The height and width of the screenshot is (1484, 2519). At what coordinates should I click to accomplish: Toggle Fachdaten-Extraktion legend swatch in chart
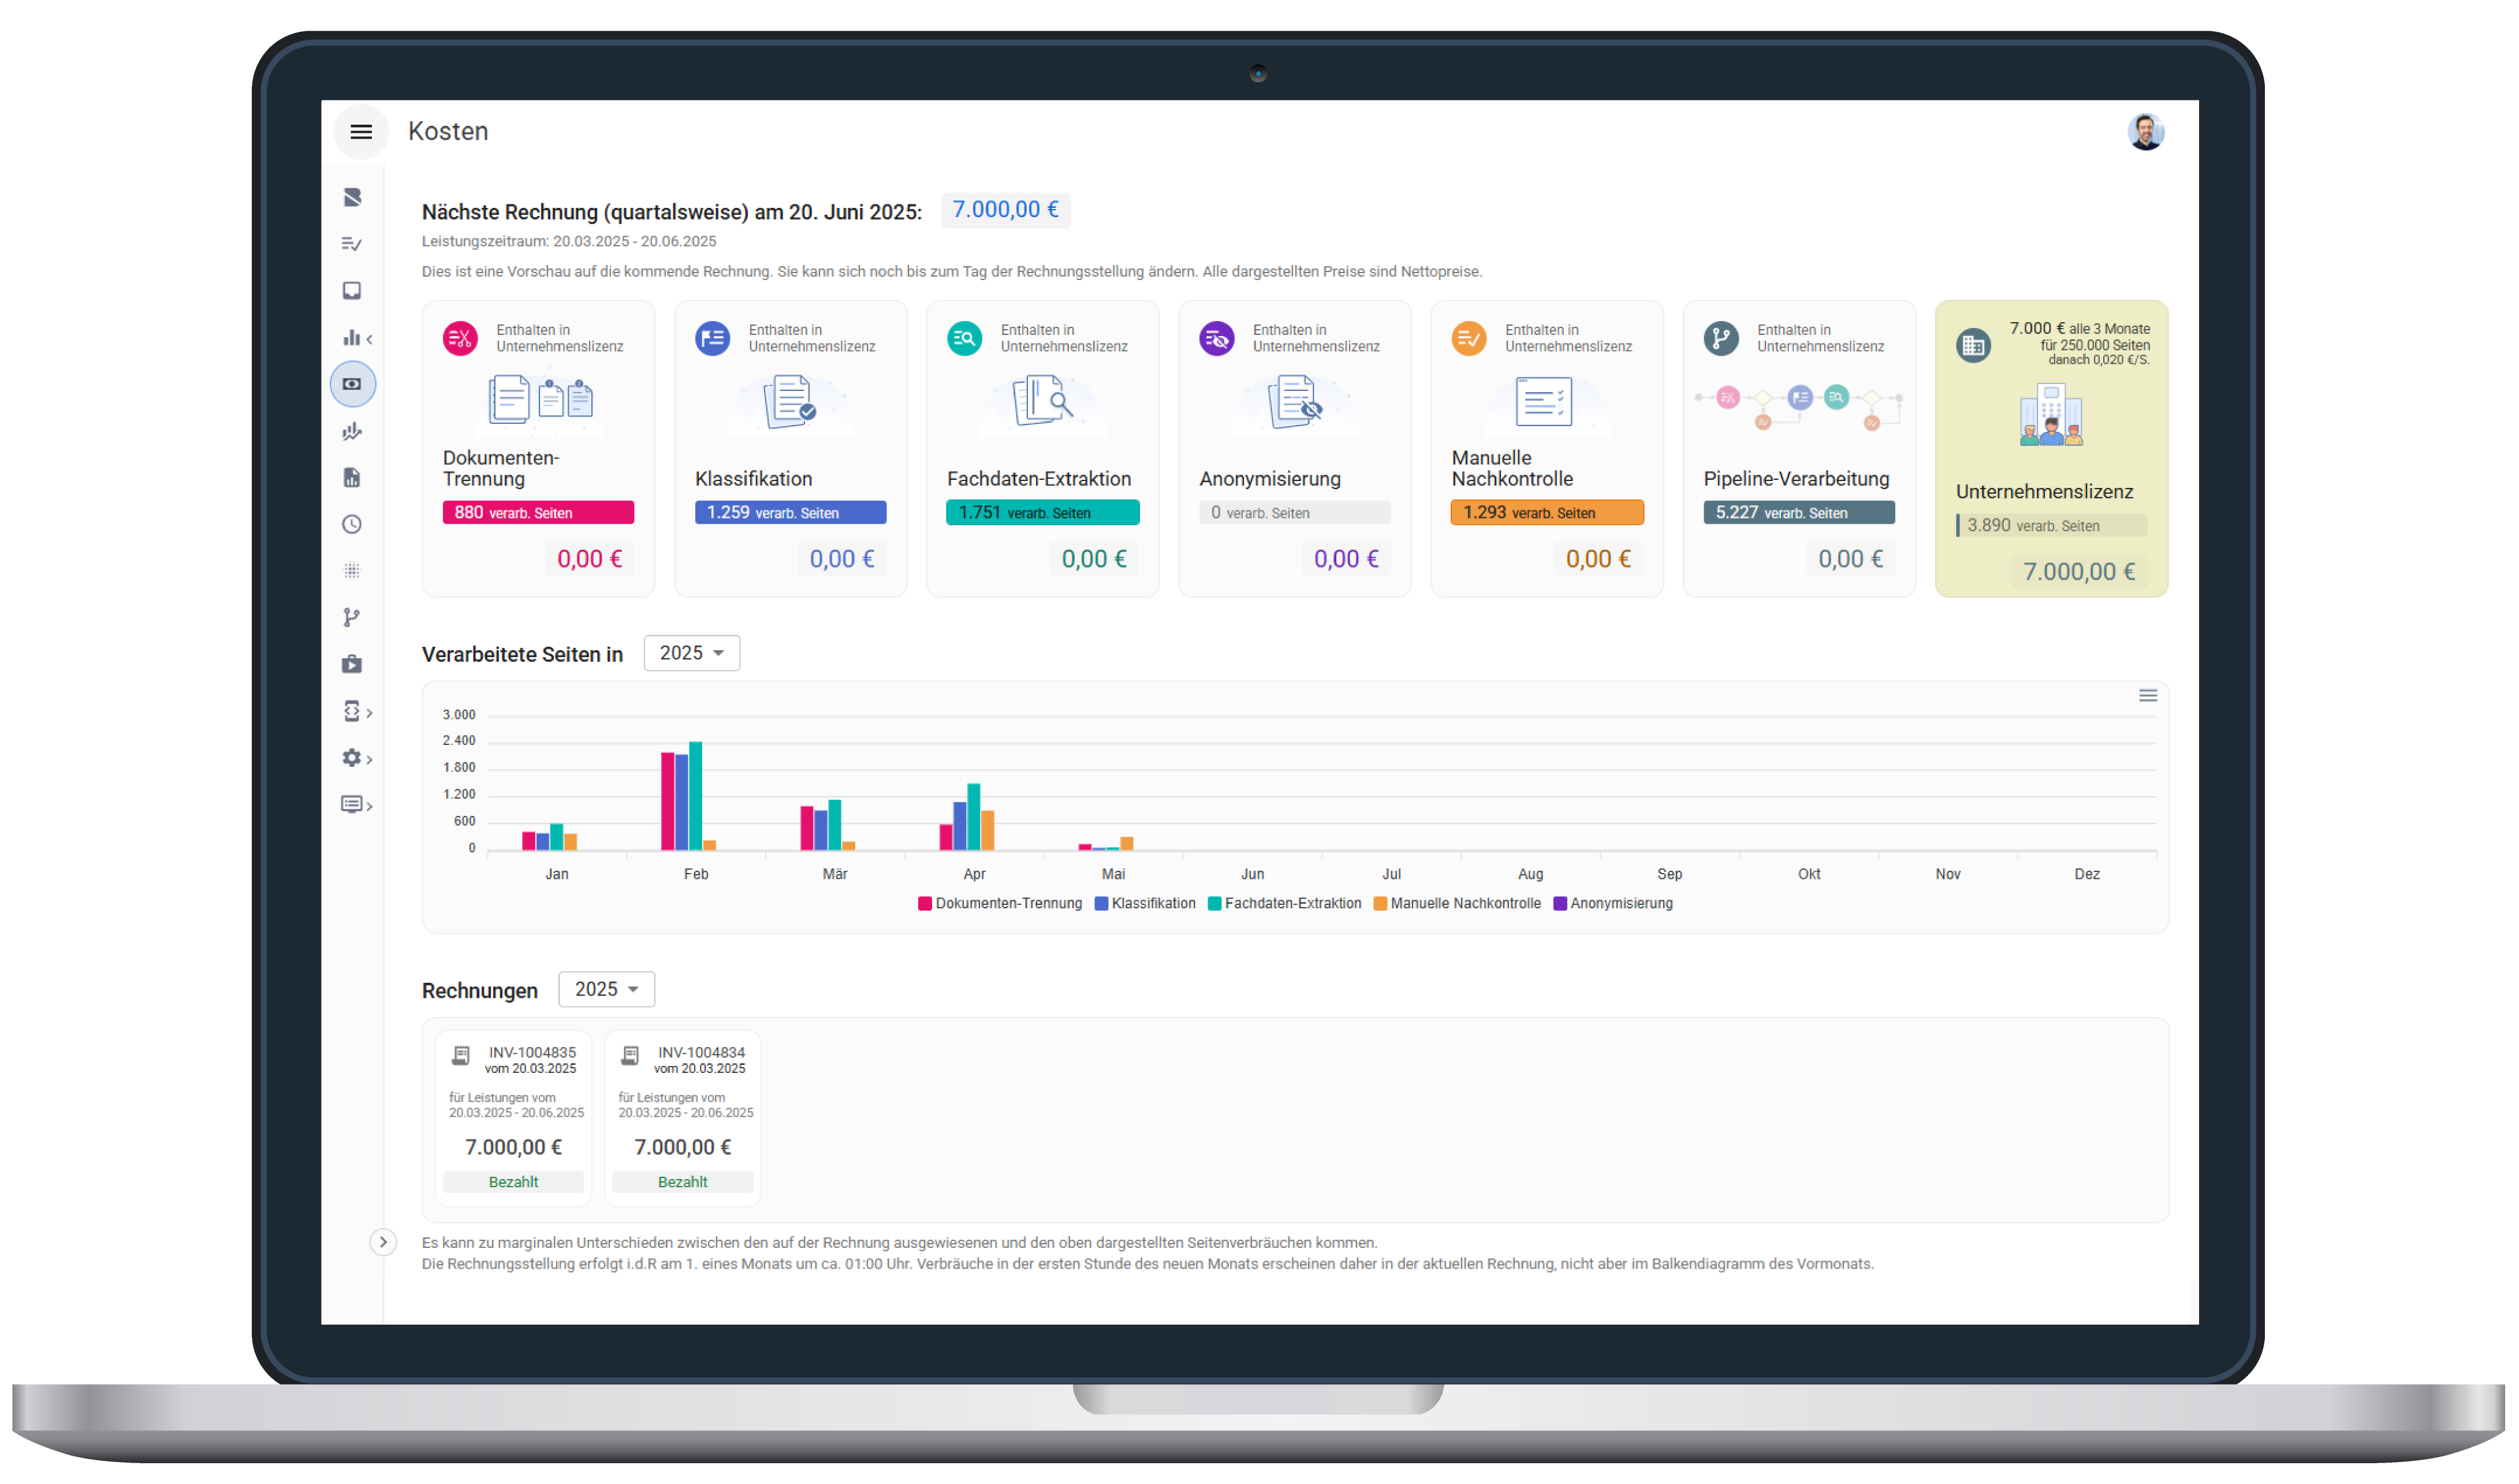(1214, 903)
